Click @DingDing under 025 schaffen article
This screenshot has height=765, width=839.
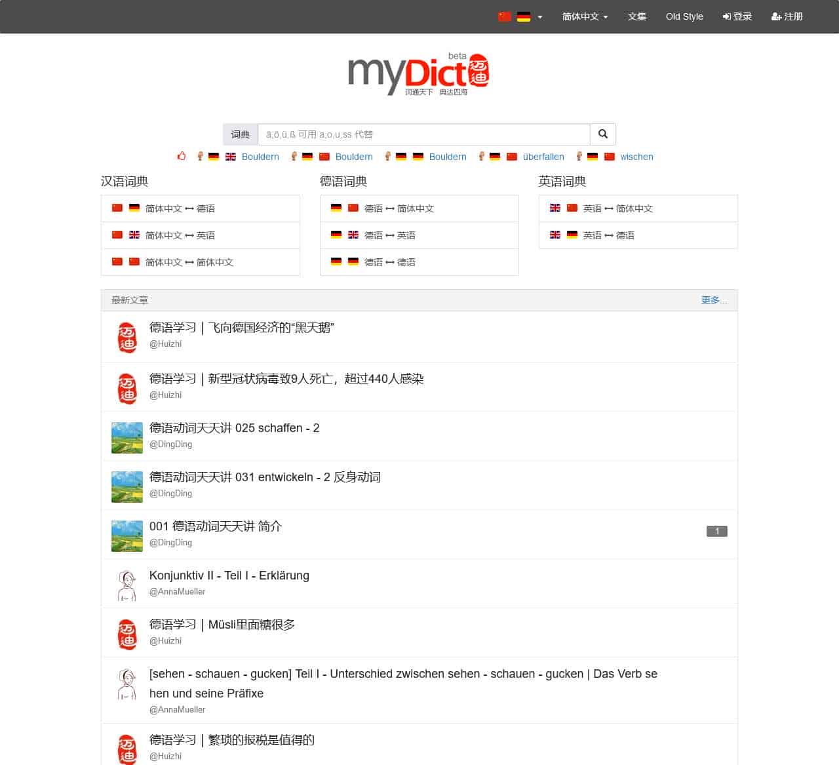tap(170, 444)
